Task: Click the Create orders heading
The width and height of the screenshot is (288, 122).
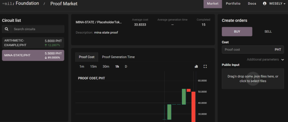Action: pos(234,21)
